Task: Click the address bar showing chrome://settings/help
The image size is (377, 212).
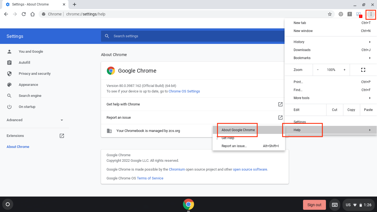Action: click(187, 14)
